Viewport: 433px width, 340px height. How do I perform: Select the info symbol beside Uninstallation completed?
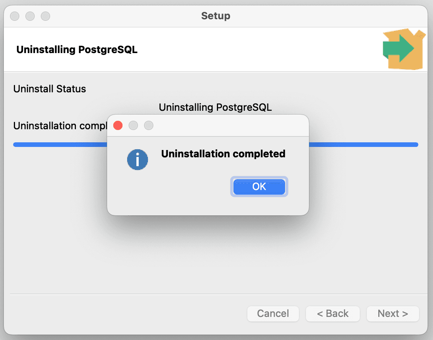tap(138, 159)
